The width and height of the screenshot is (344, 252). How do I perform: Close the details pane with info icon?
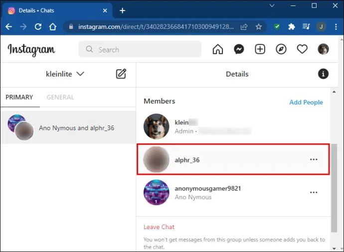(x=323, y=74)
